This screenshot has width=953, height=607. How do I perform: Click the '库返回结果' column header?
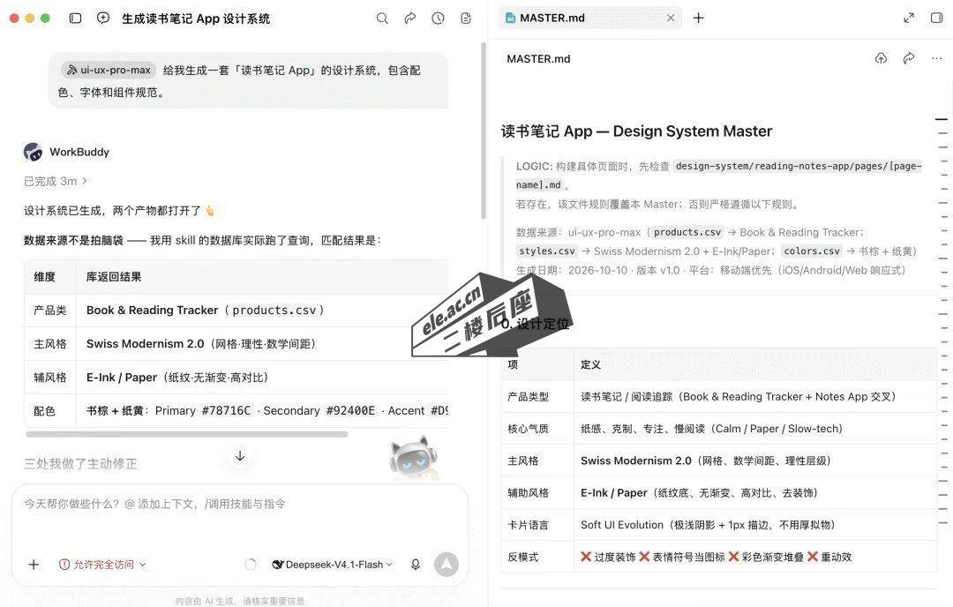coord(114,277)
